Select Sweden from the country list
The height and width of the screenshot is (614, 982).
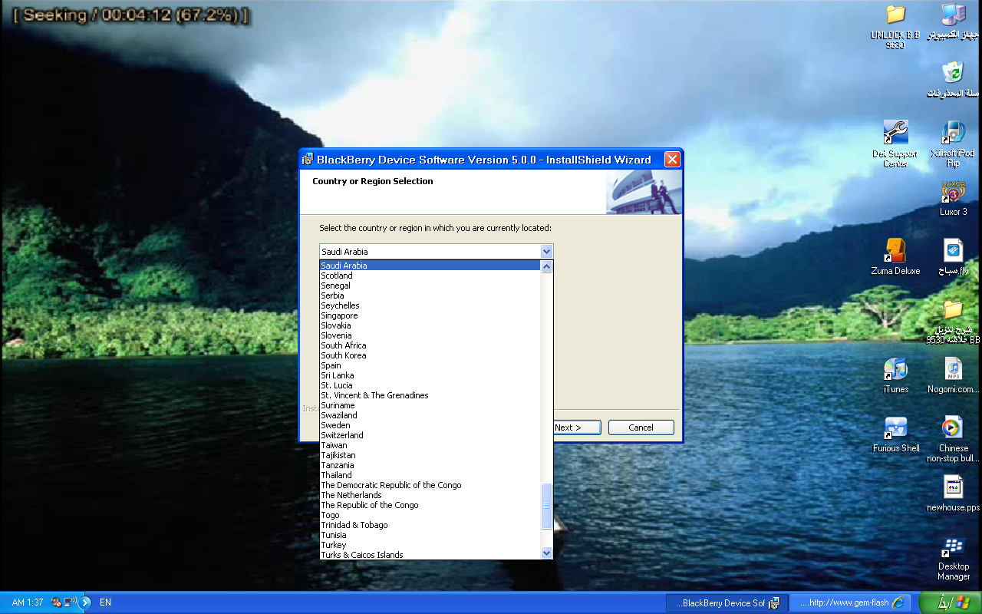coord(430,425)
